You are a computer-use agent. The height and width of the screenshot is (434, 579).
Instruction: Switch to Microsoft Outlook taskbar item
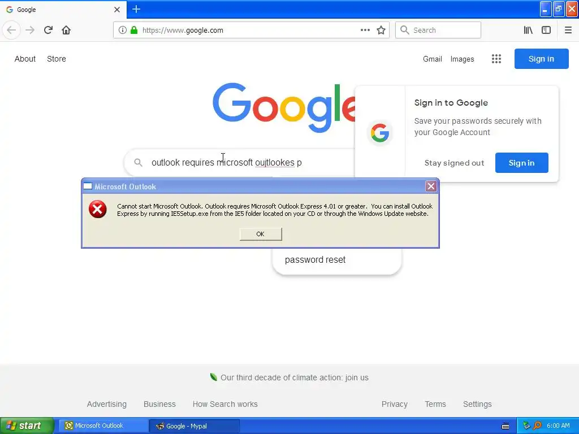pos(103,426)
